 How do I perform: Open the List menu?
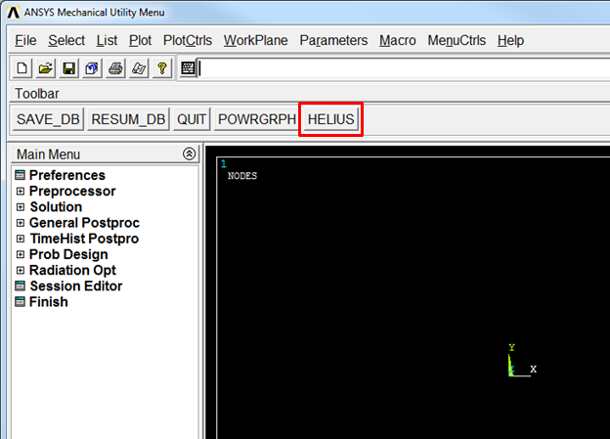(x=107, y=40)
